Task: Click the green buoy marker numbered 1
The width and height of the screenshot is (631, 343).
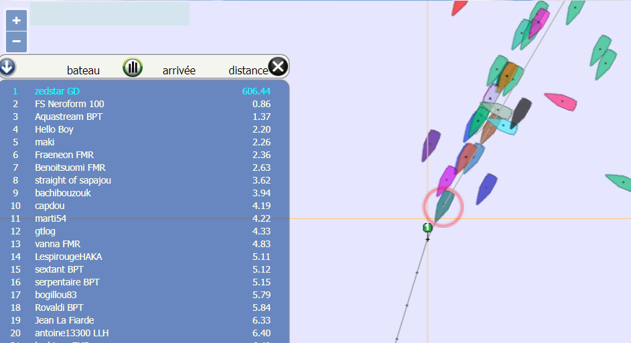Action: (x=427, y=228)
